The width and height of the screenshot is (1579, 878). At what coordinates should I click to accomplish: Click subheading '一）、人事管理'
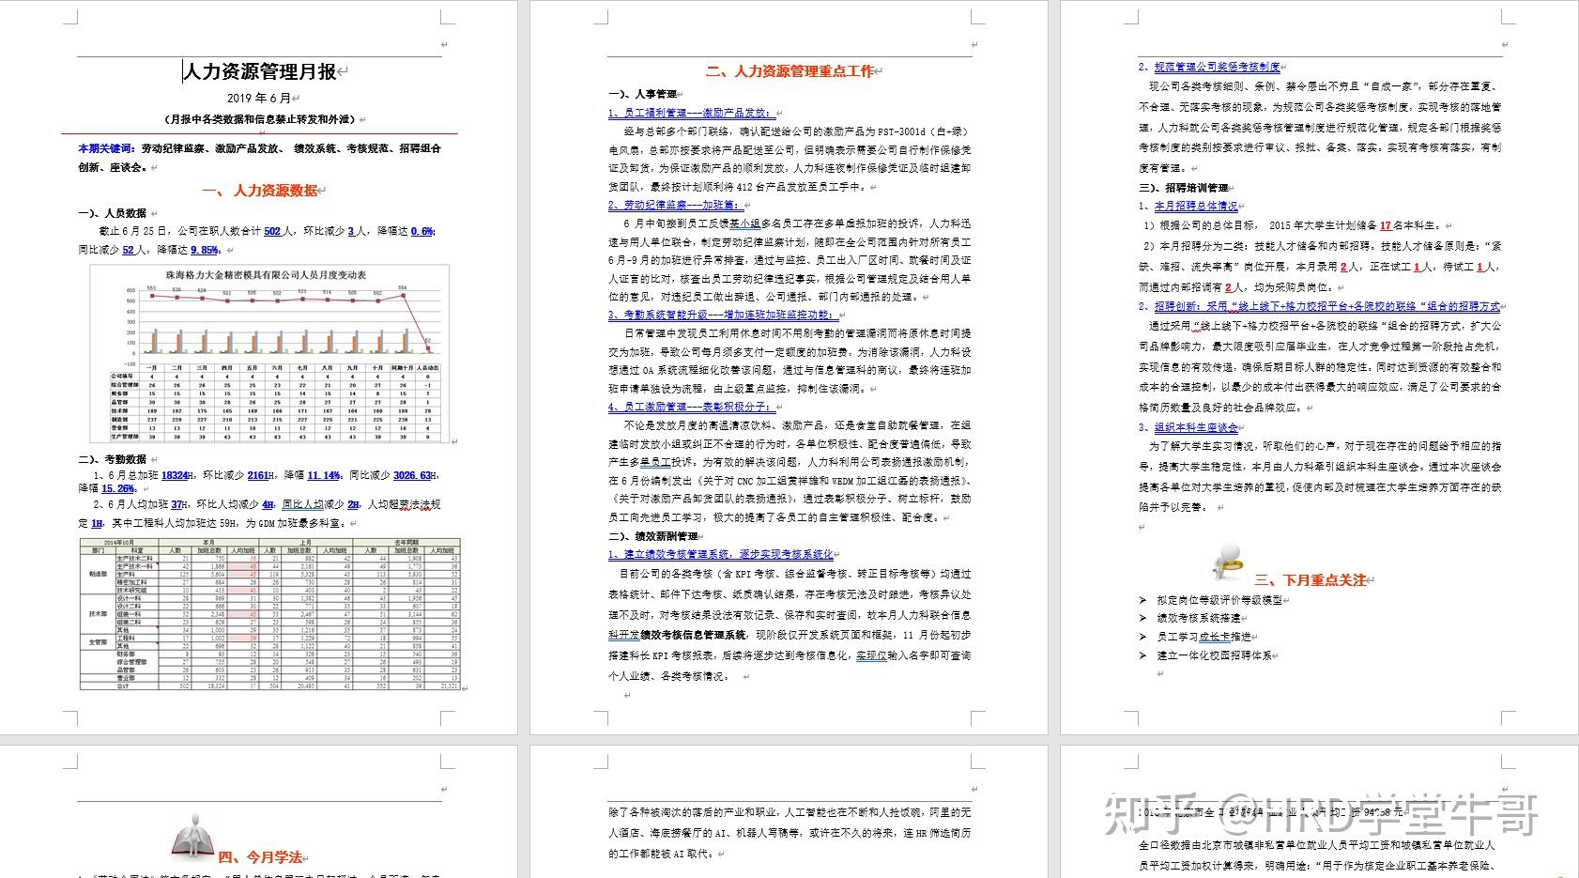click(x=642, y=94)
